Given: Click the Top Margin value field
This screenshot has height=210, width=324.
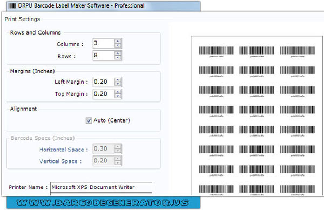Looking at the screenshot, I should click(x=104, y=94).
